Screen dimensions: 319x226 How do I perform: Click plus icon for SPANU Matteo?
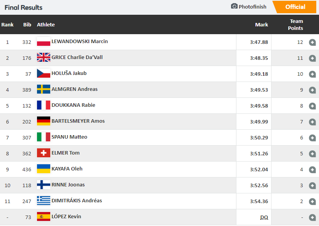[x=312, y=138]
